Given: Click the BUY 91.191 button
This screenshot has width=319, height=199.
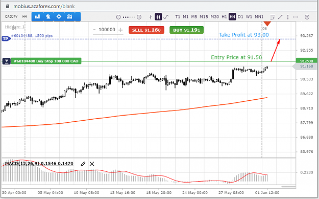Looking at the screenshot, I should pos(187,30).
